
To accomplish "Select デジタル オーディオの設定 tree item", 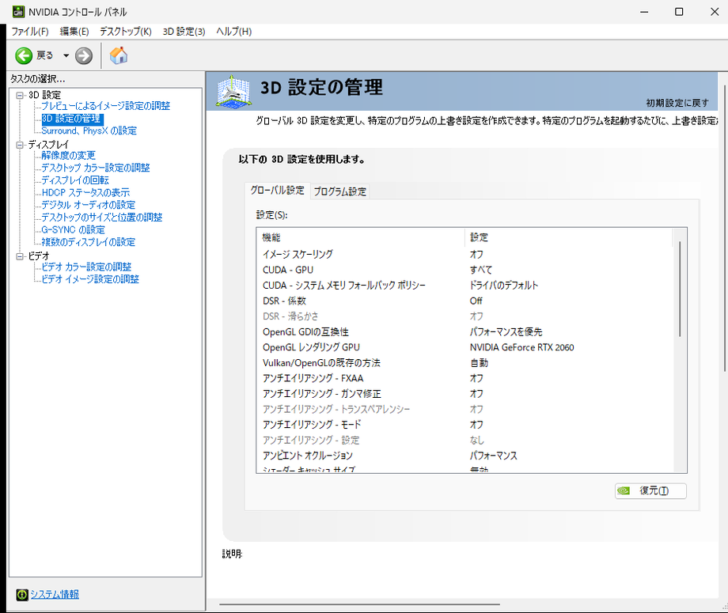I will pos(88,205).
